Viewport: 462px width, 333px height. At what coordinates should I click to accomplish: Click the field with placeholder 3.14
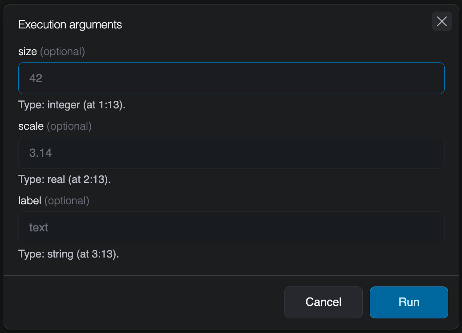(231, 153)
